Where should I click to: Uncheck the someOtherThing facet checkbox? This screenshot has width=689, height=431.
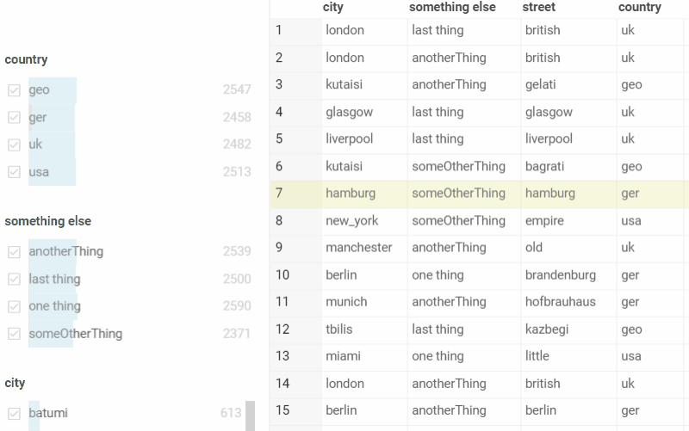coord(14,334)
